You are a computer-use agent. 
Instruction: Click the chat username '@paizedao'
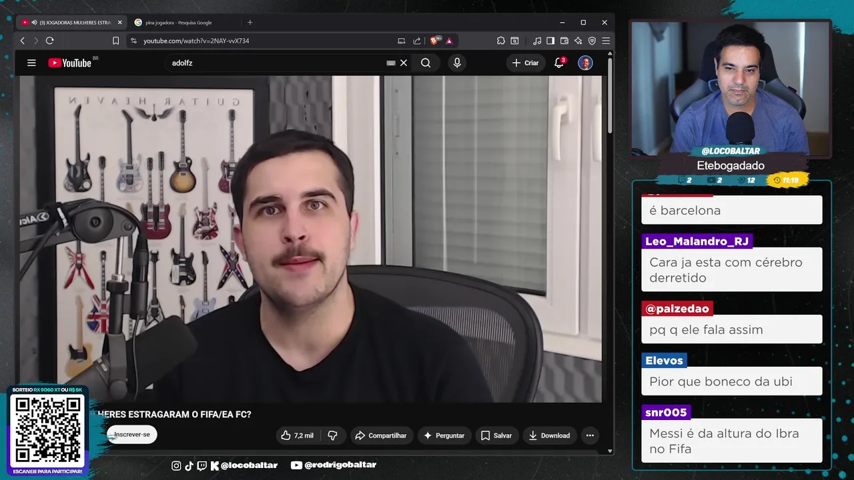tap(677, 309)
